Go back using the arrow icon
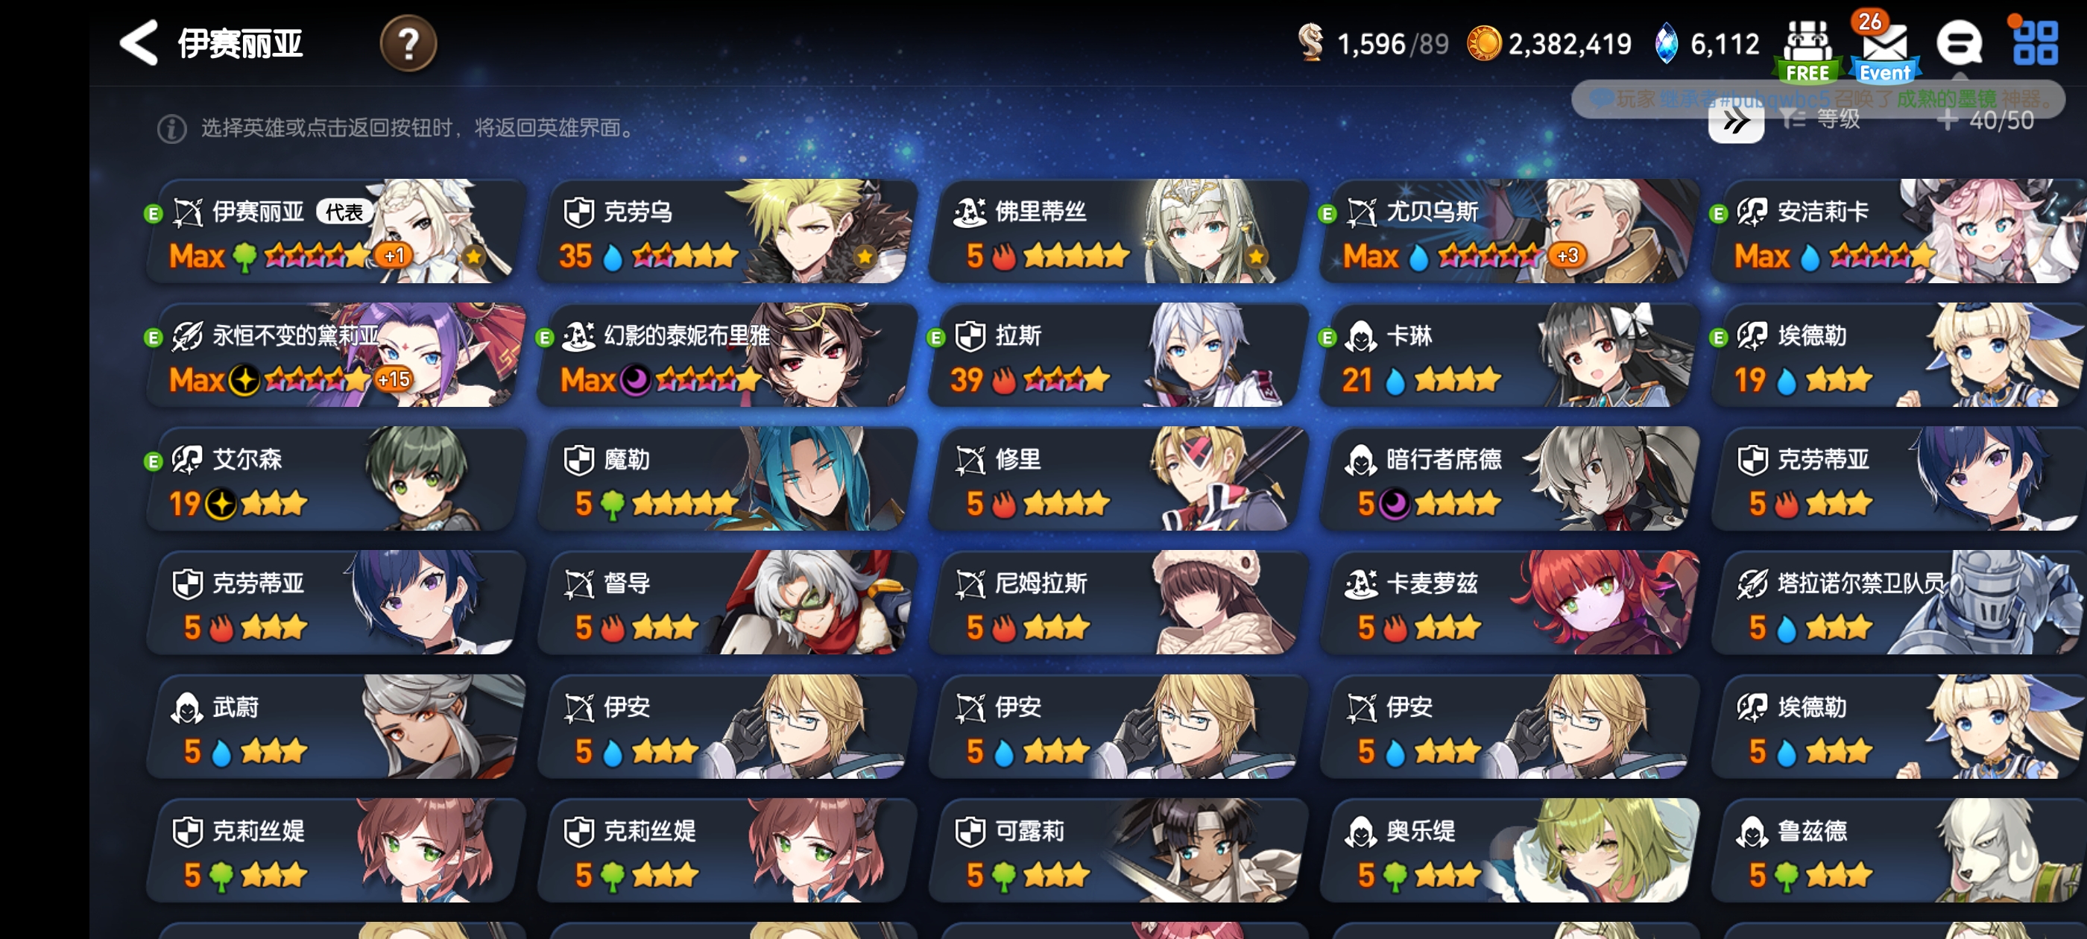This screenshot has width=2087, height=939. coord(139,43)
